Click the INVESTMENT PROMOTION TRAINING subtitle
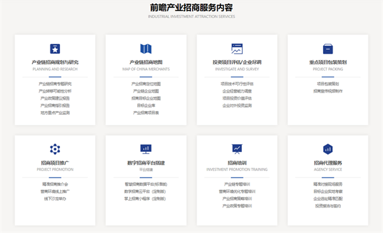The height and width of the screenshot is (233, 383). (x=237, y=170)
